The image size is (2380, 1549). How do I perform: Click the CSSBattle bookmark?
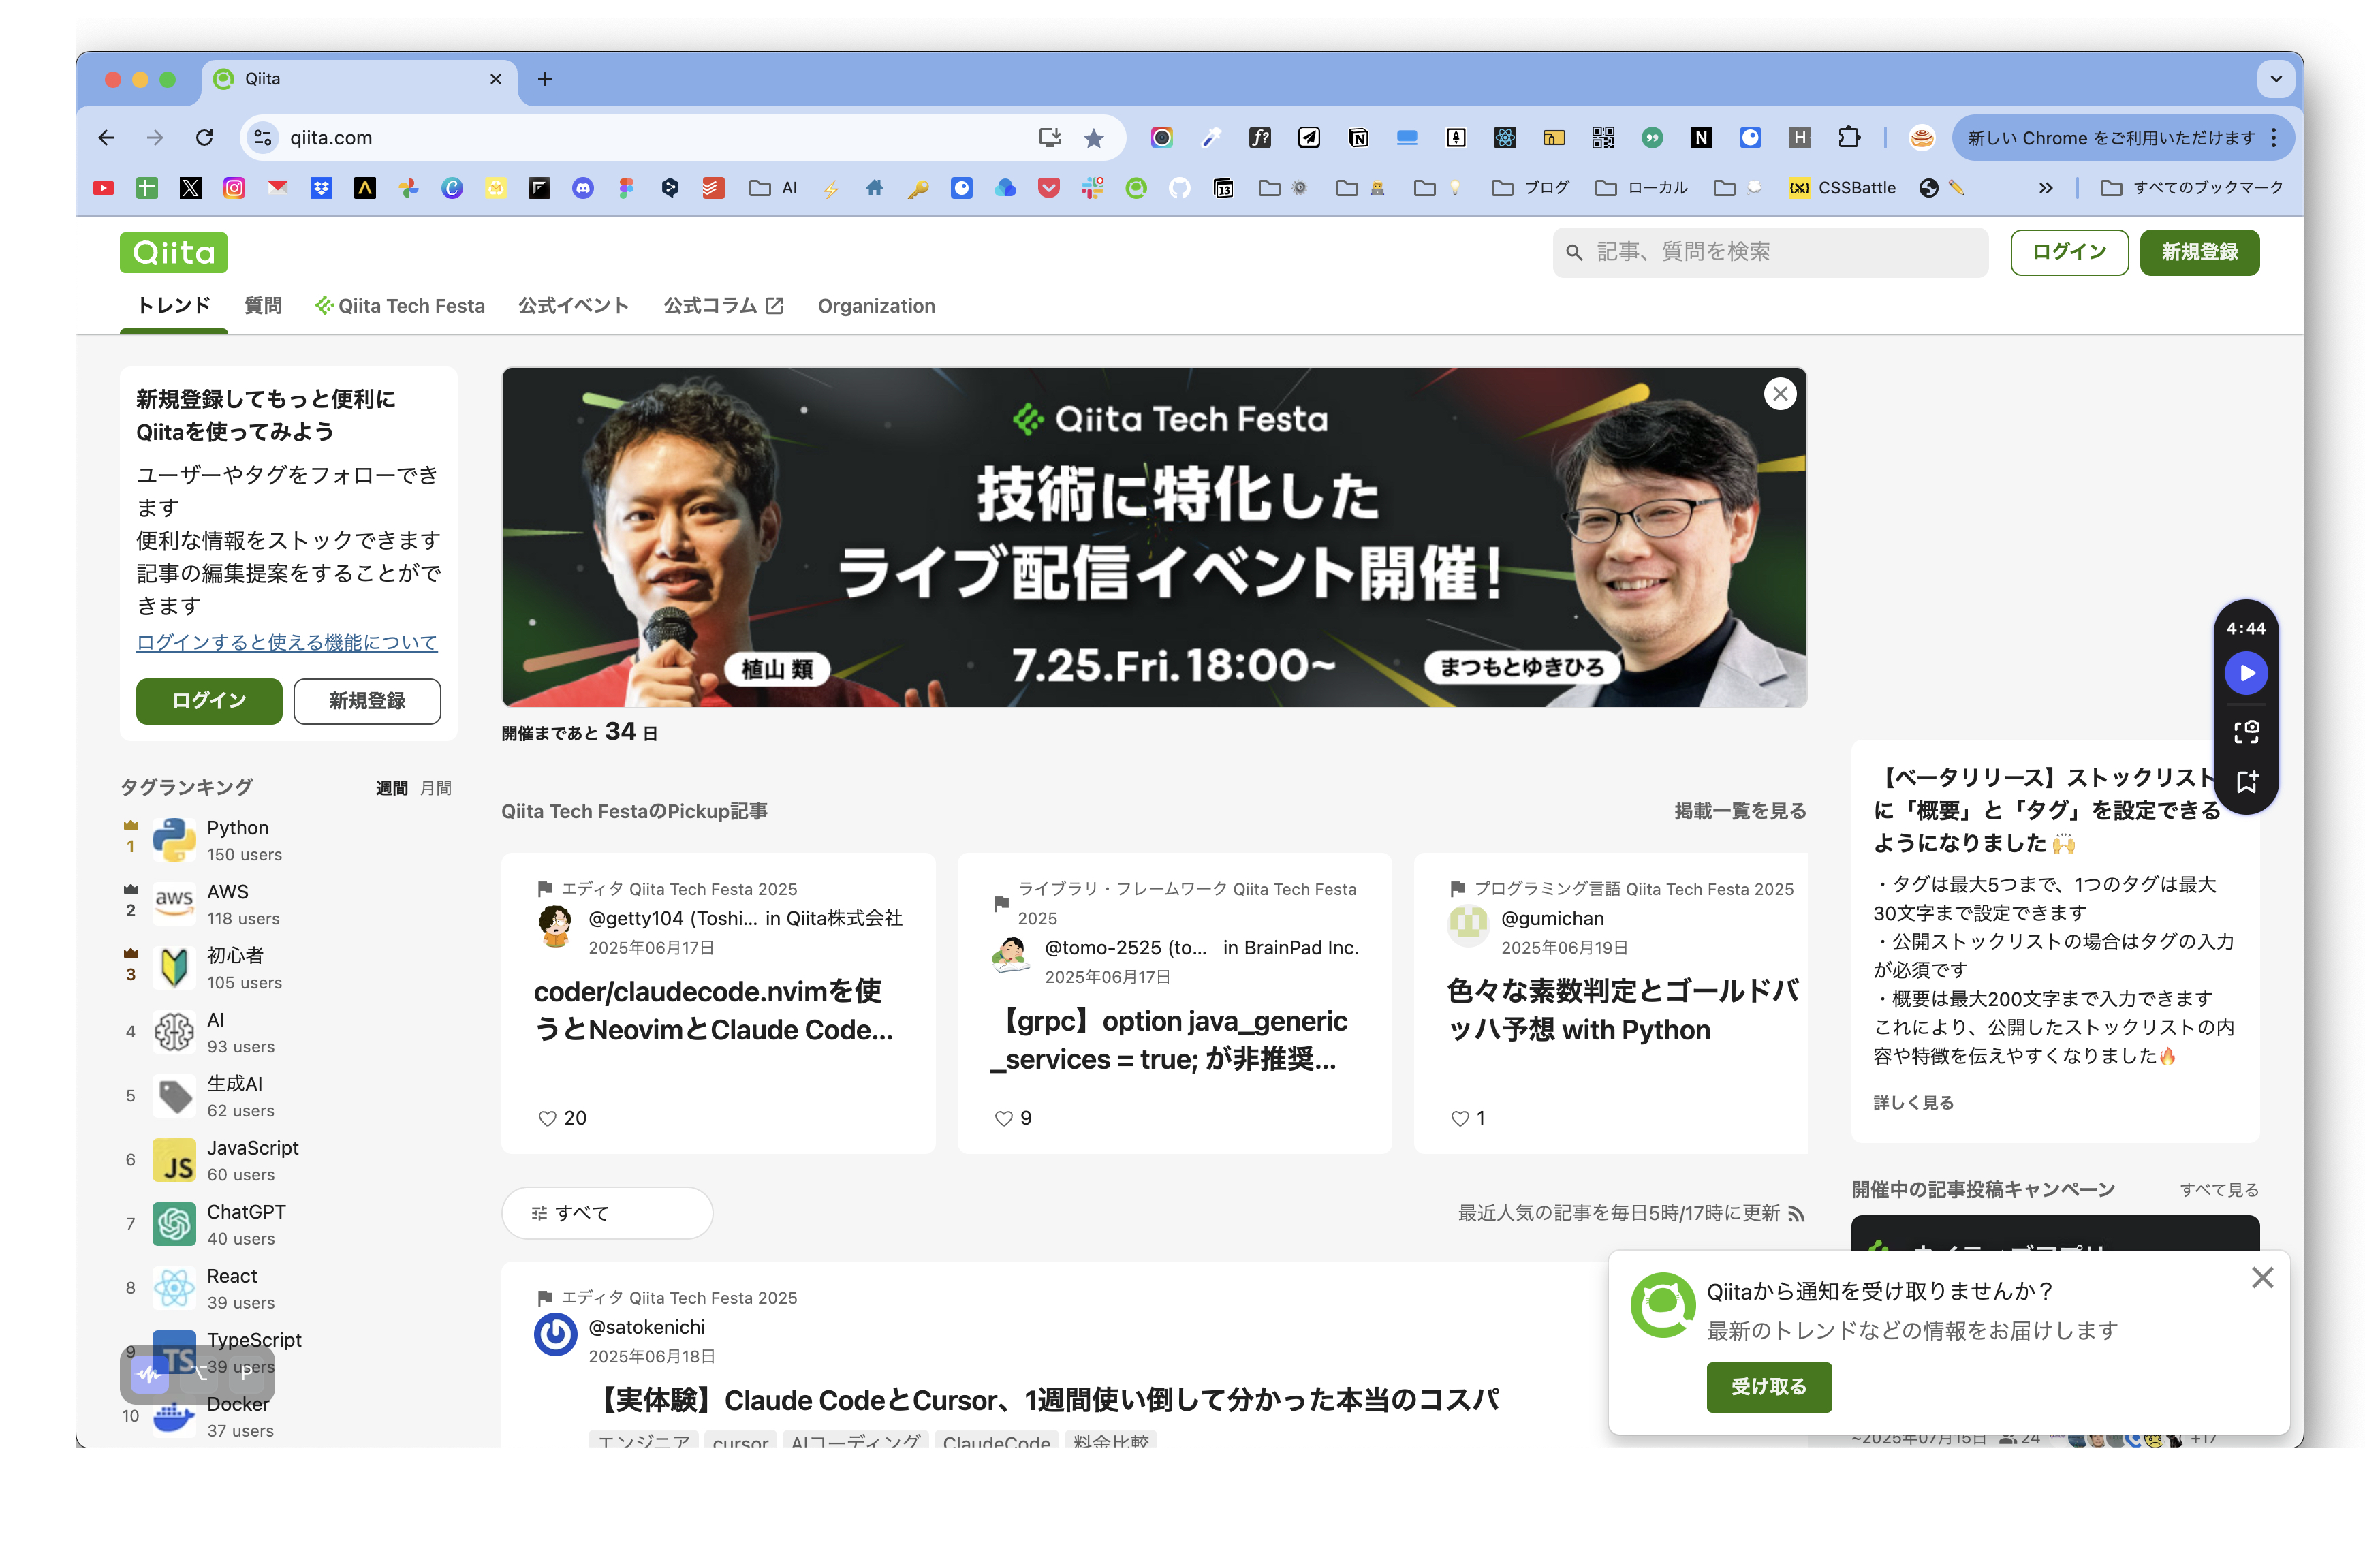pyautogui.click(x=1842, y=188)
